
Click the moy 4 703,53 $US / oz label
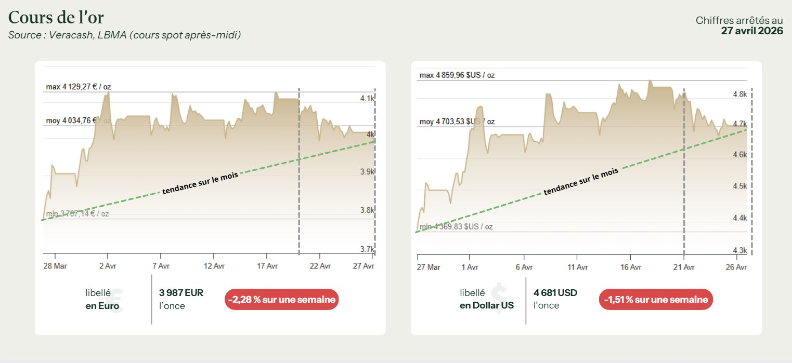tap(457, 122)
